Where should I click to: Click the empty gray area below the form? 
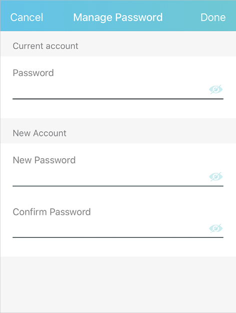click(x=118, y=284)
